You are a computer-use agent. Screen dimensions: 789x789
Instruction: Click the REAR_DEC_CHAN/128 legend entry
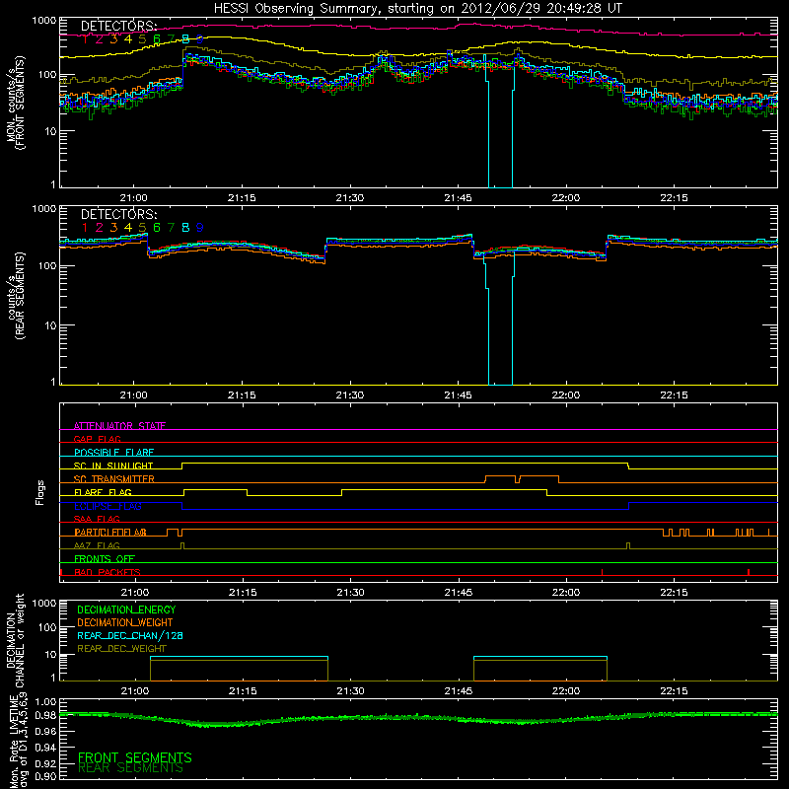pos(130,635)
